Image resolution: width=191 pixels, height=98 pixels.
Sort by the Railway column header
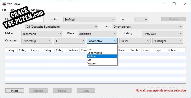click(73, 50)
